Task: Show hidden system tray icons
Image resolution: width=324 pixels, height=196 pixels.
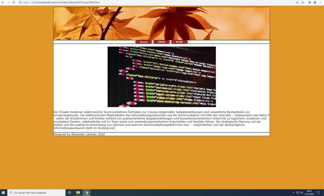Action: point(294,193)
